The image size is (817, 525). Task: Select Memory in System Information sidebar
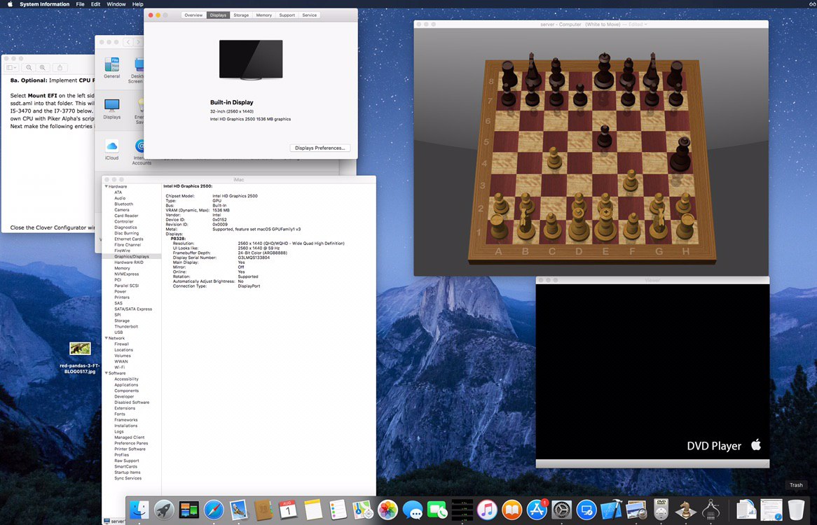pos(123,268)
